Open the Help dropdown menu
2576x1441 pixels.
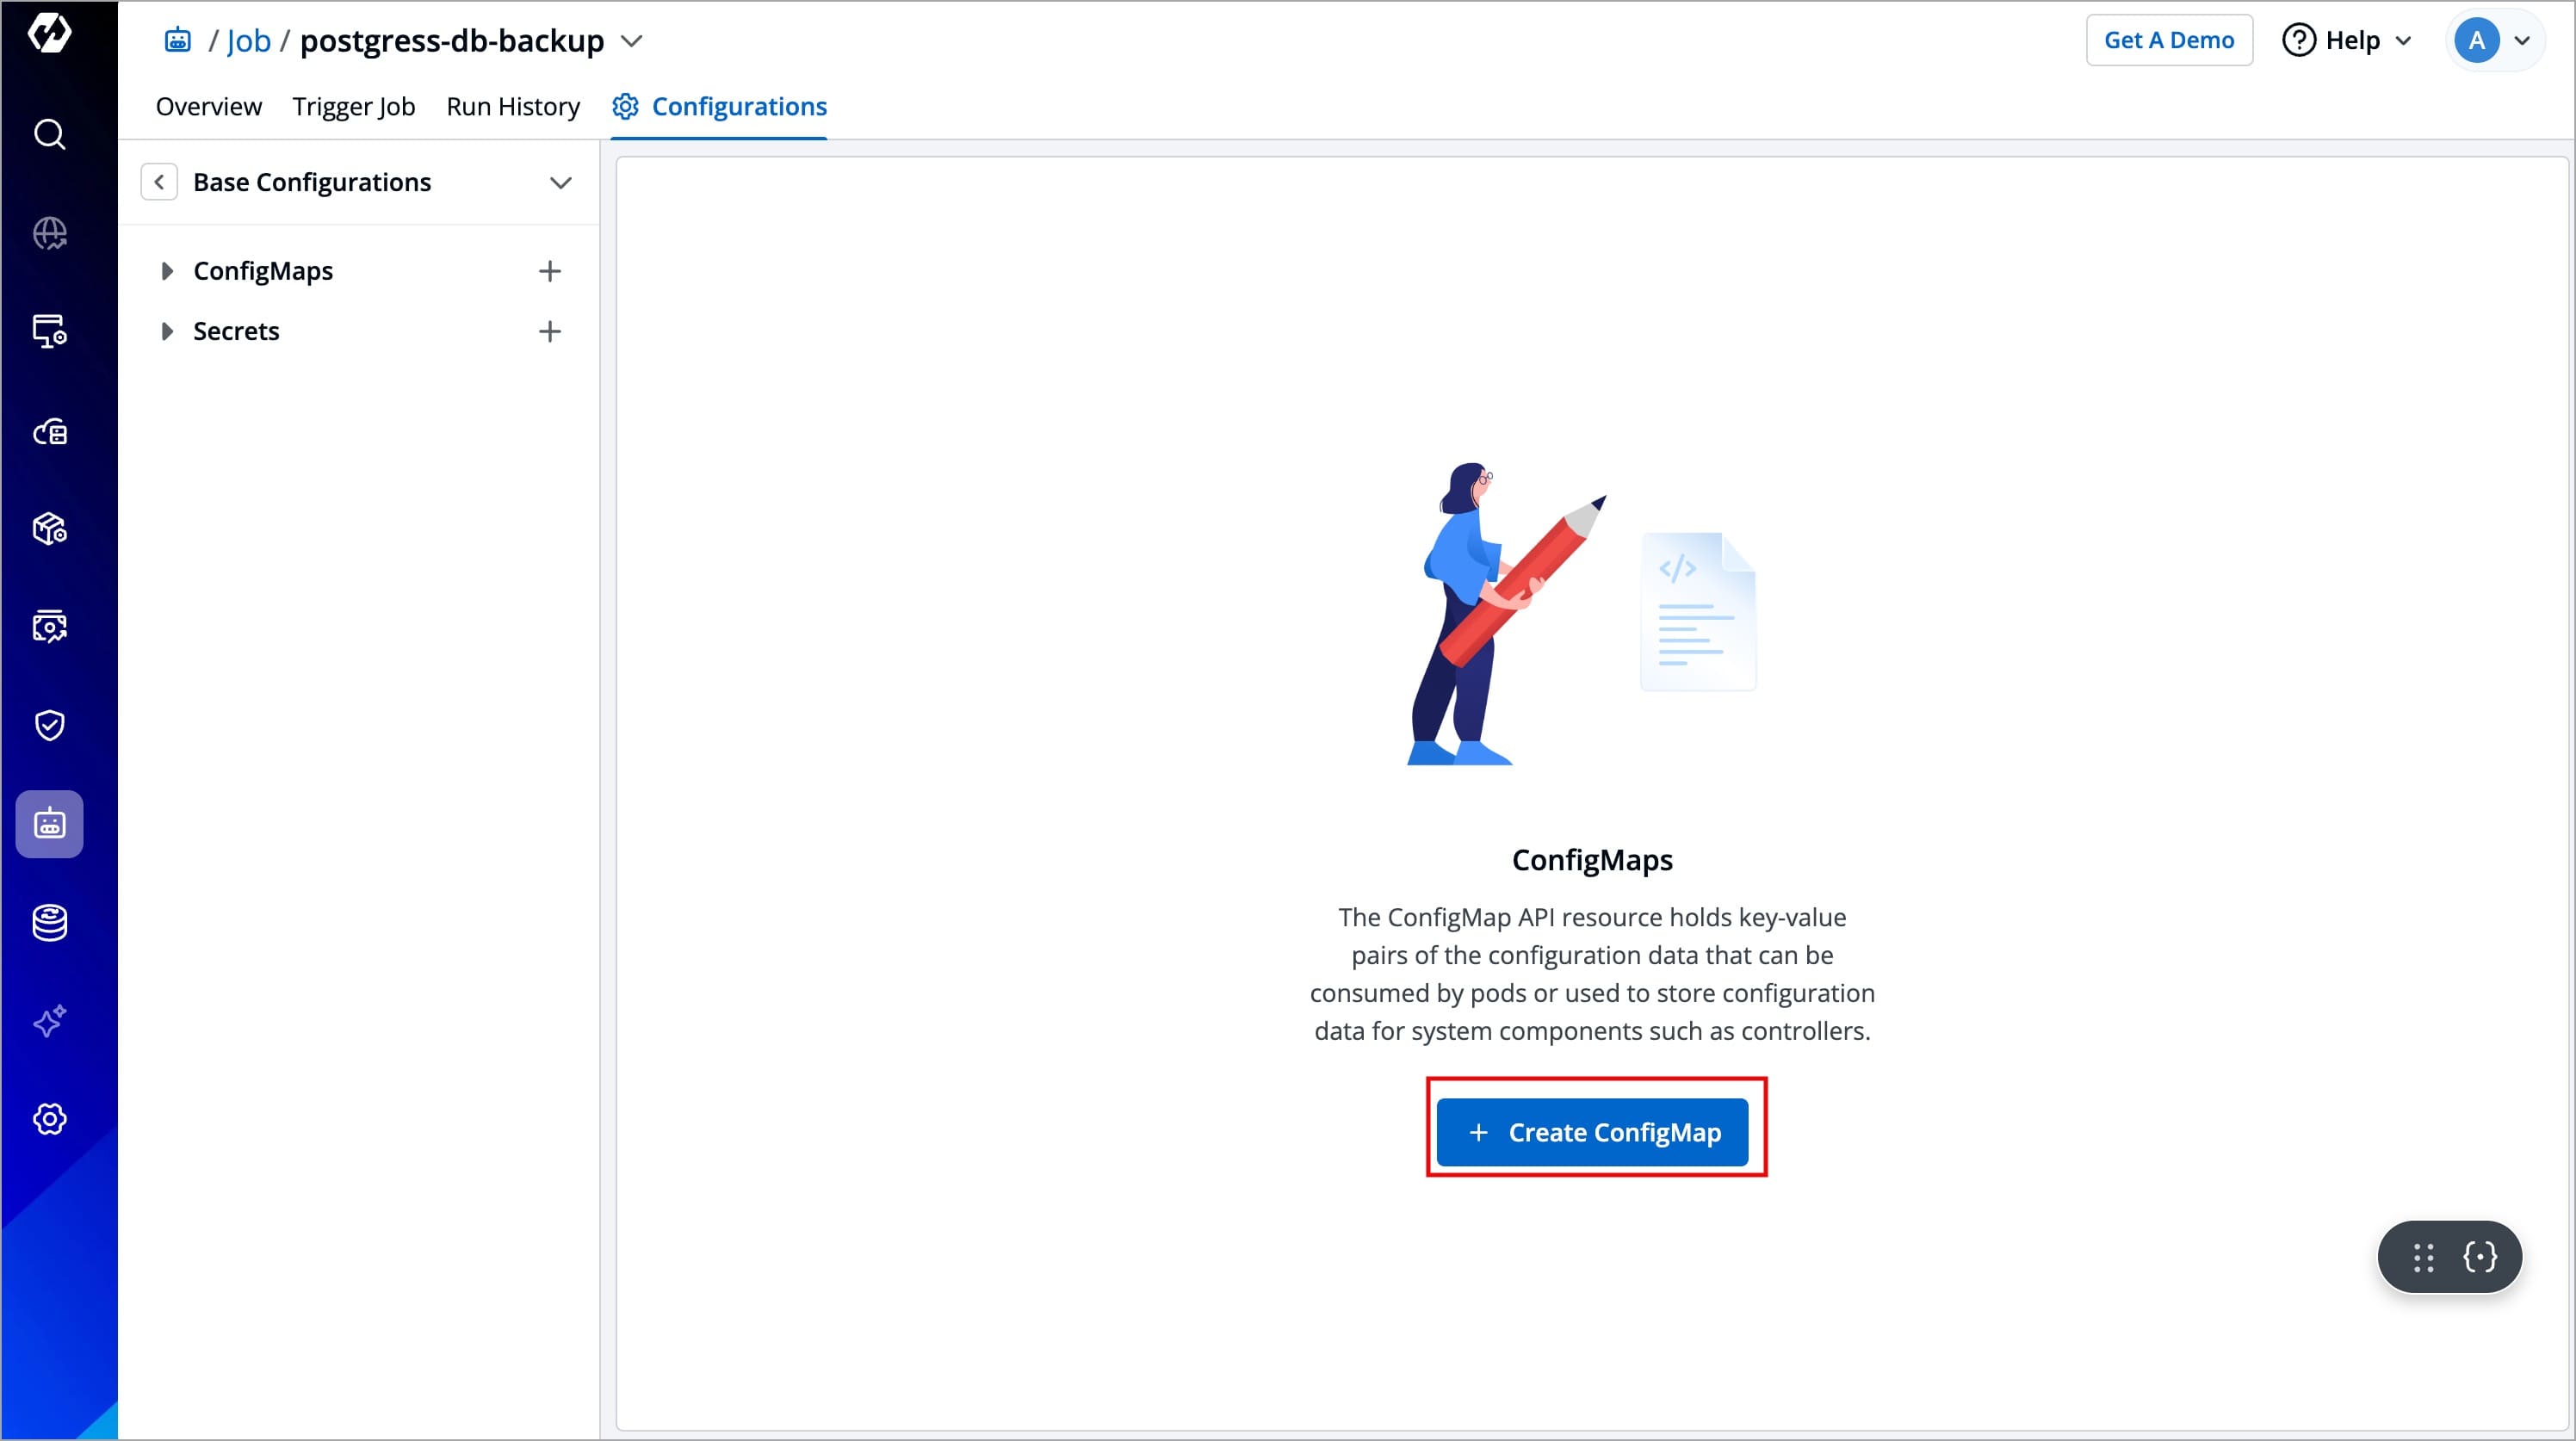point(2346,40)
